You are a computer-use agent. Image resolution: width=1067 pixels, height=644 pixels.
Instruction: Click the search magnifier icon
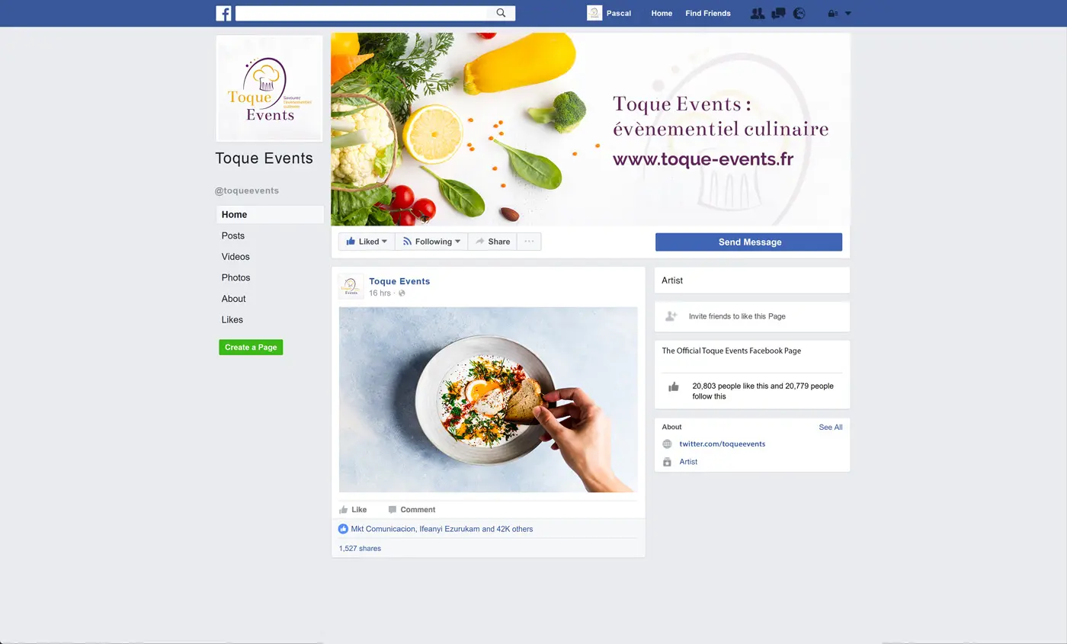point(501,13)
